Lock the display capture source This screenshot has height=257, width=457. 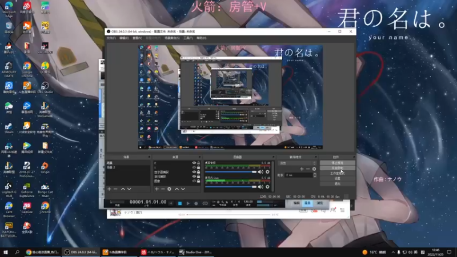coord(198,172)
